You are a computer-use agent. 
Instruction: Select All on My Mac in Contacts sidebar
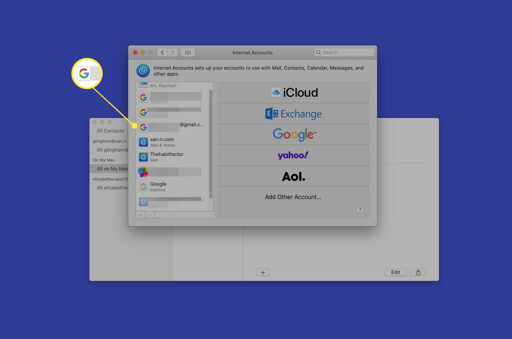109,169
